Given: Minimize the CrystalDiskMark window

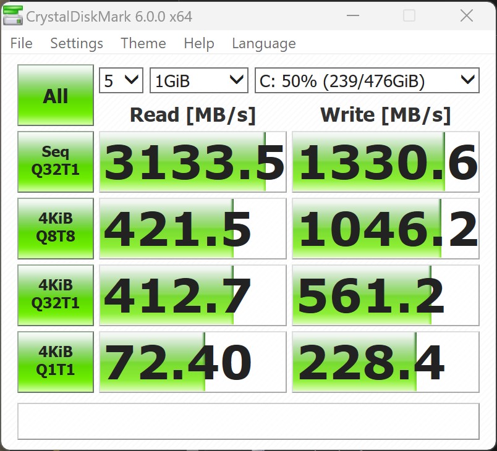Looking at the screenshot, I should click(x=353, y=15).
